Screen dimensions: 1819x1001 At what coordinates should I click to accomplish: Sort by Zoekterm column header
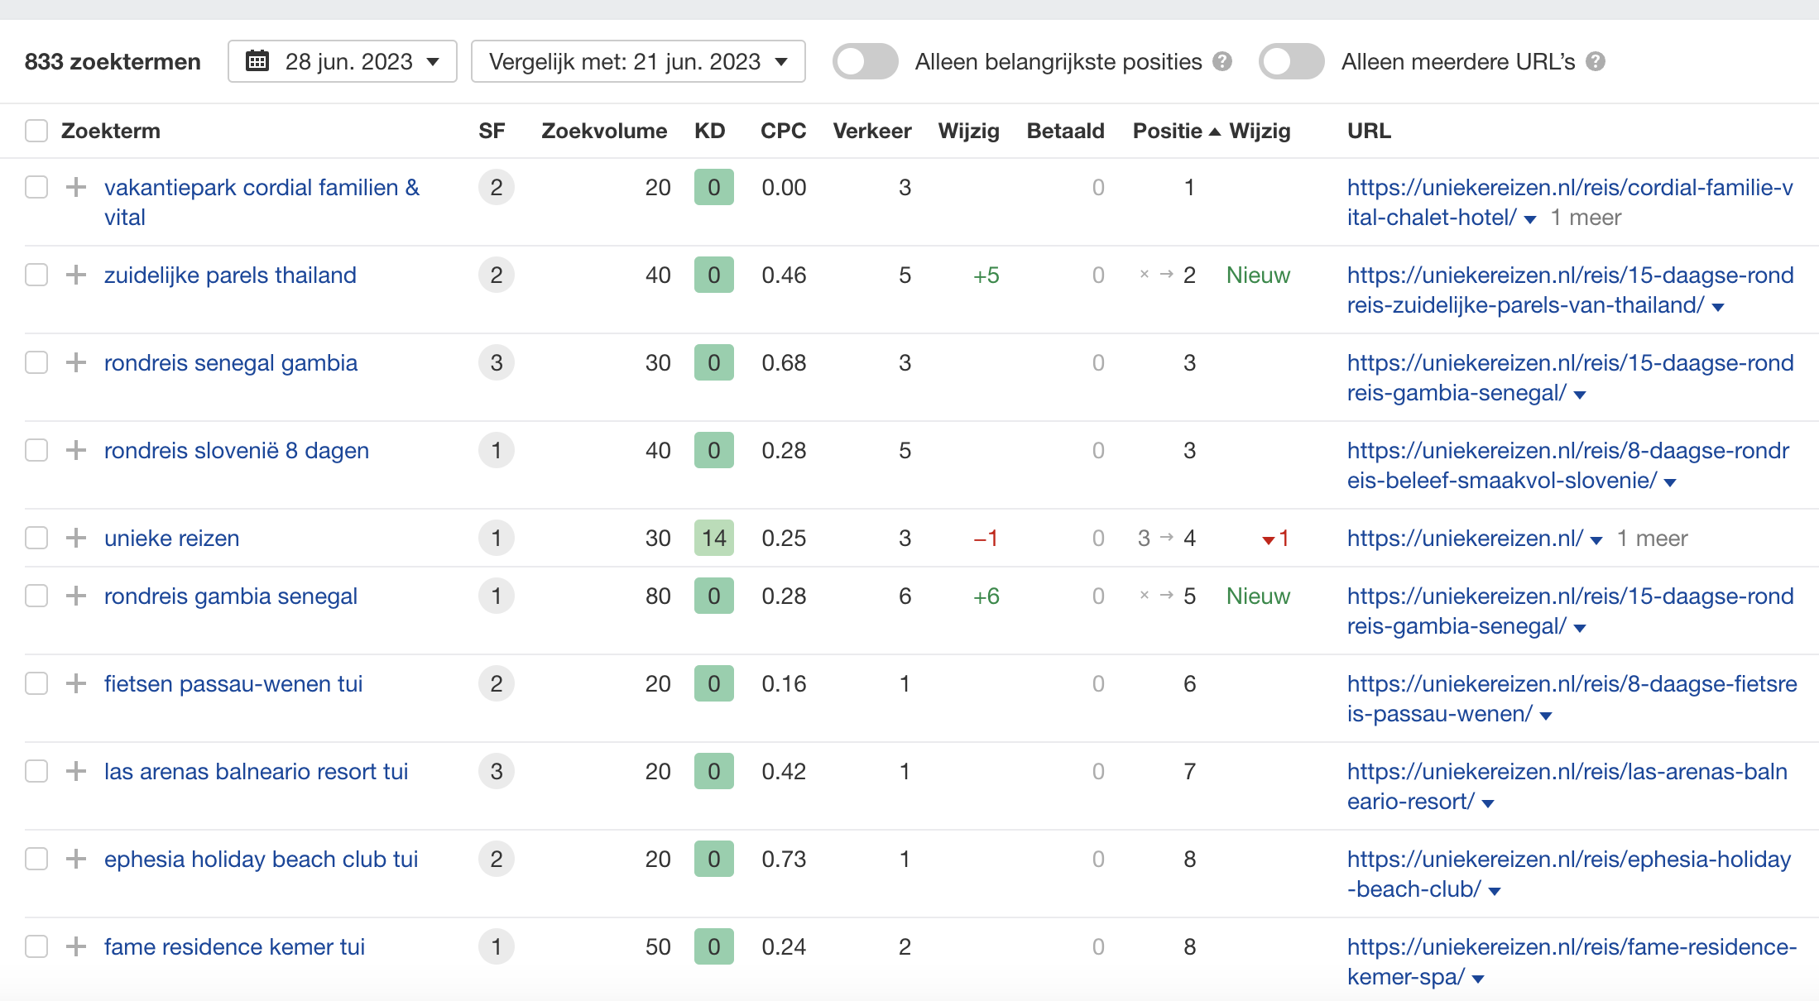[111, 131]
